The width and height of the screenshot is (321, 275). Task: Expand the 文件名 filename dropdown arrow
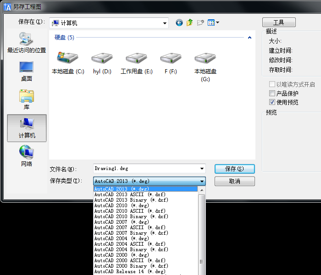point(202,169)
